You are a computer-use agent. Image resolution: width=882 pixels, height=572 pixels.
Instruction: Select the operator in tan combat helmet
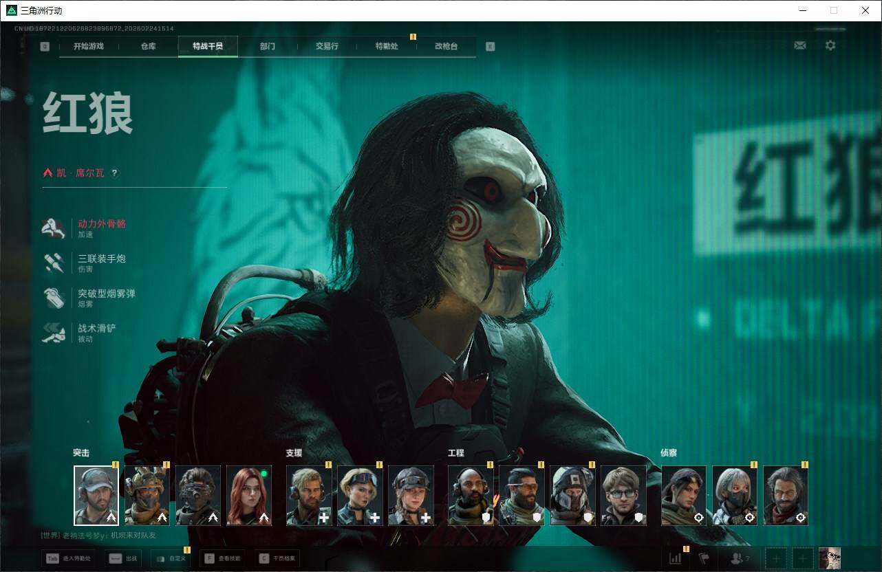[x=147, y=496]
